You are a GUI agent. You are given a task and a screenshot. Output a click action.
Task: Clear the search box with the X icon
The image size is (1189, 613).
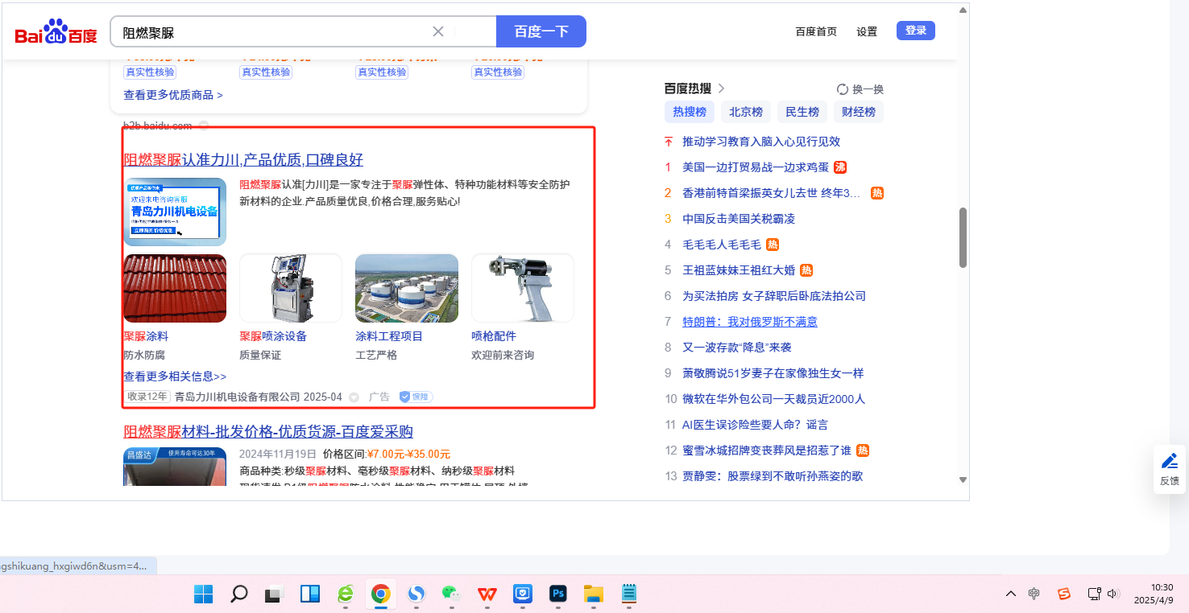(x=438, y=31)
